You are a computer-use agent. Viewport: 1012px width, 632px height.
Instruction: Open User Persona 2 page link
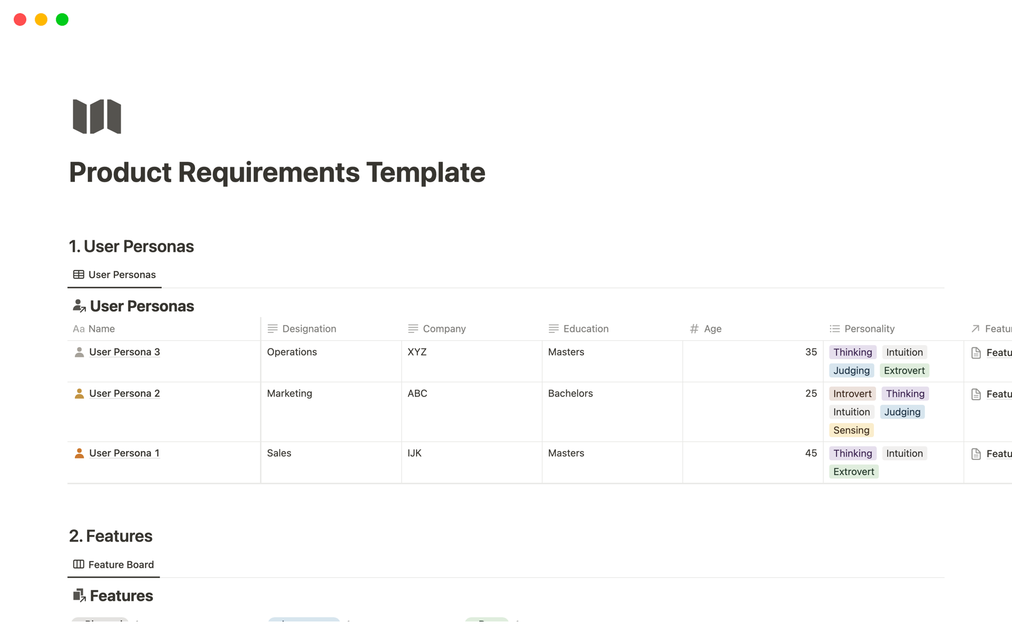124,394
